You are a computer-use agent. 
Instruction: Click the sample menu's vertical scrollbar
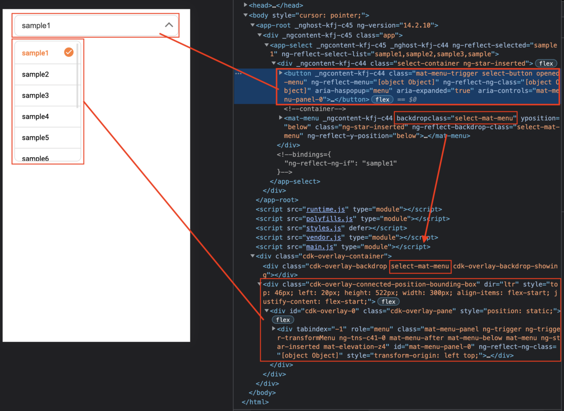[x=78, y=75]
